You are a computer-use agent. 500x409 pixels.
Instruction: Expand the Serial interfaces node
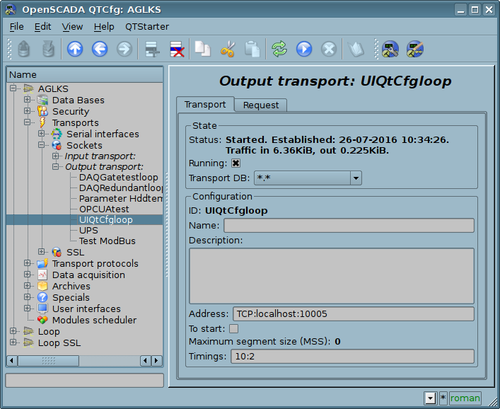point(42,133)
